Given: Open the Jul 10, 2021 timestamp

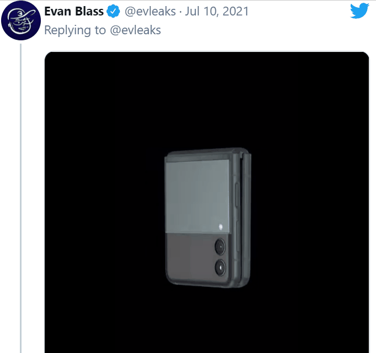Looking at the screenshot, I should [x=217, y=12].
